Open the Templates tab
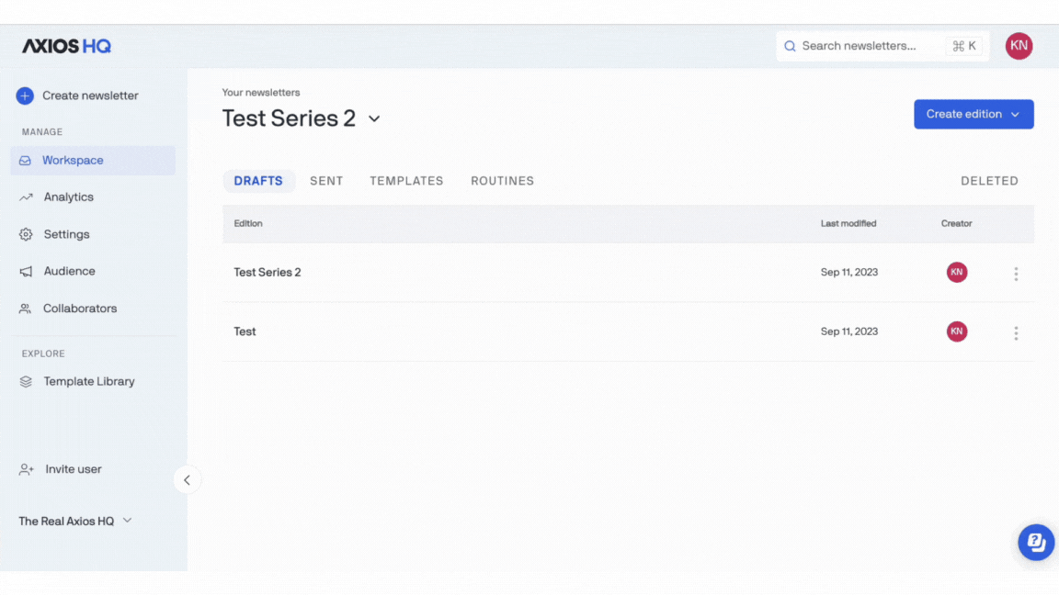This screenshot has width=1059, height=595. pos(406,181)
